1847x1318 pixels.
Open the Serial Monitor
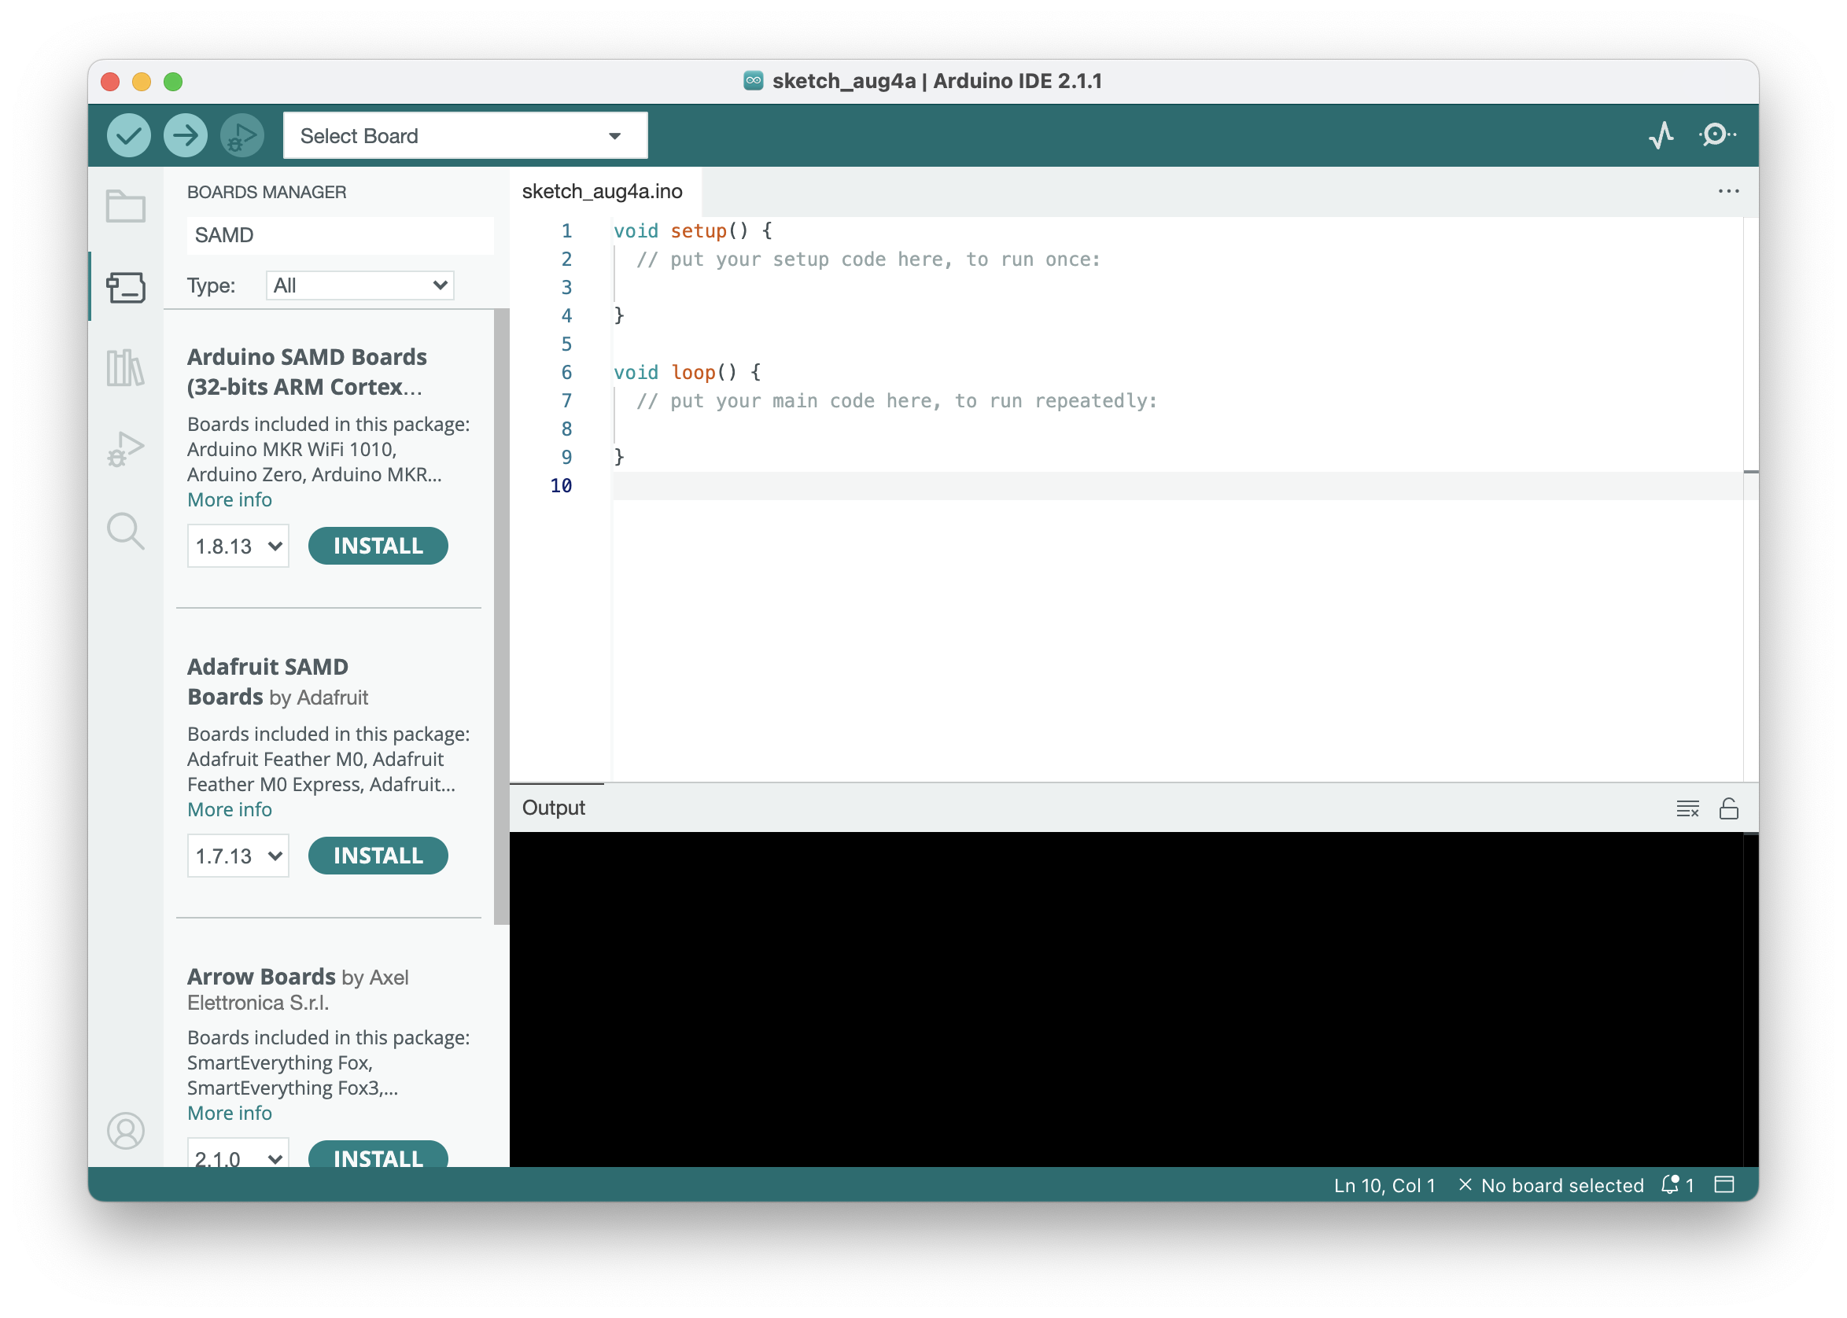pyautogui.click(x=1716, y=134)
